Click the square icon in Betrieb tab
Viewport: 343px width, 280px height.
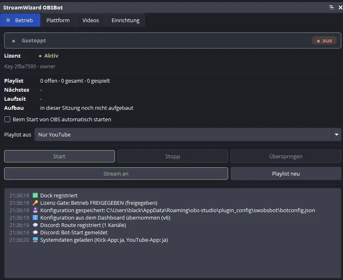point(8,20)
